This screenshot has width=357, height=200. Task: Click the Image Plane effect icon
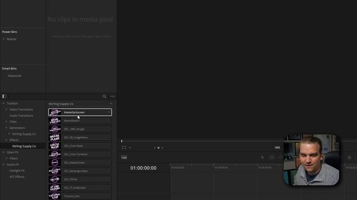(x=55, y=137)
